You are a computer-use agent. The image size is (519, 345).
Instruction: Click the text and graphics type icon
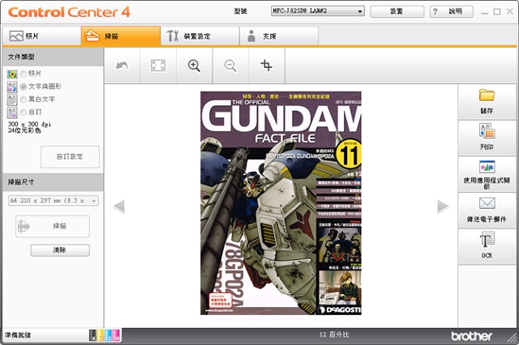pyautogui.click(x=12, y=87)
